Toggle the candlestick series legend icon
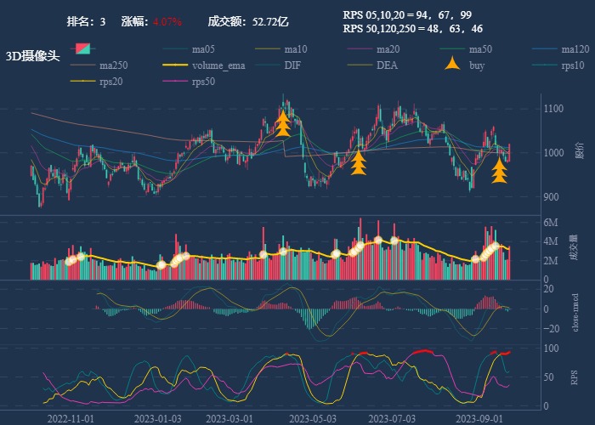The image size is (595, 425). [x=83, y=48]
